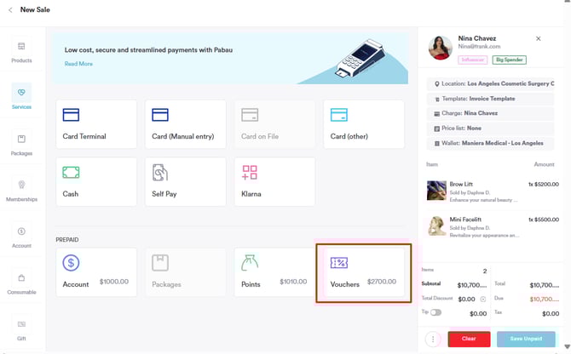This screenshot has height=354, width=571.
Task: Select Self Pay payment method
Action: point(185,181)
